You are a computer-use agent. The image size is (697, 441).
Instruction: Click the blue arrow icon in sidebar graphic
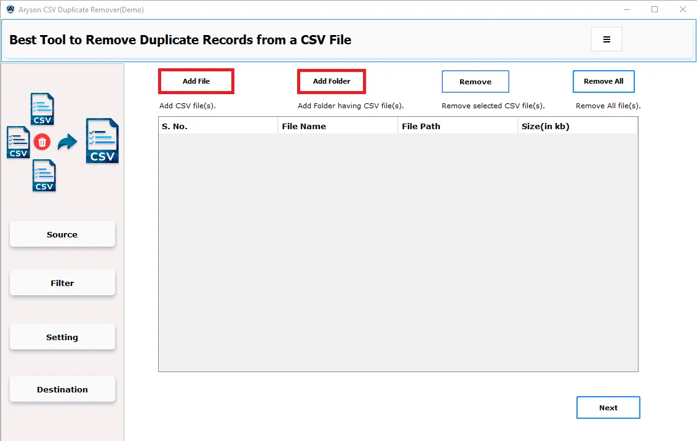pyautogui.click(x=67, y=142)
